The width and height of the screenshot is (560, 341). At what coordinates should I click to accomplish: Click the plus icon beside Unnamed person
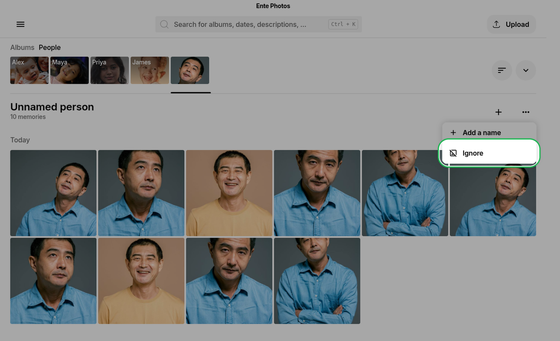(499, 112)
